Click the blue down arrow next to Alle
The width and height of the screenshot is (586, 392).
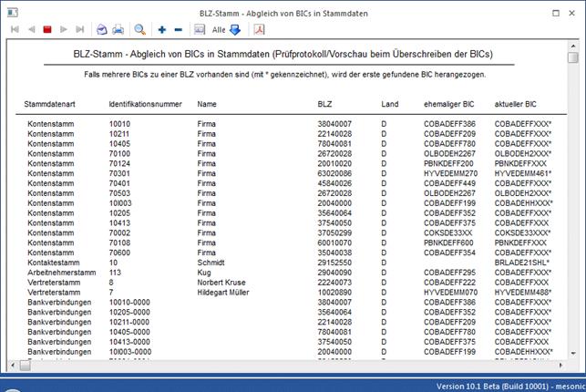[235, 29]
